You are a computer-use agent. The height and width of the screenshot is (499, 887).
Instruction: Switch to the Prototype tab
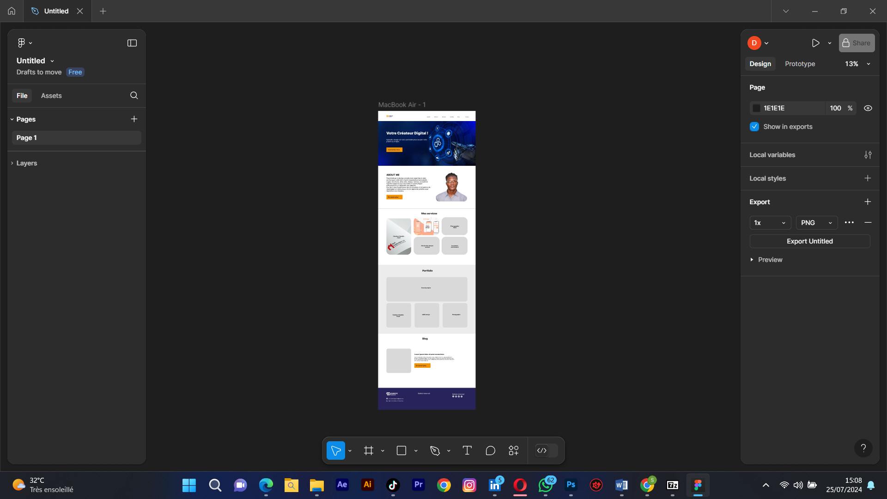pos(800,64)
